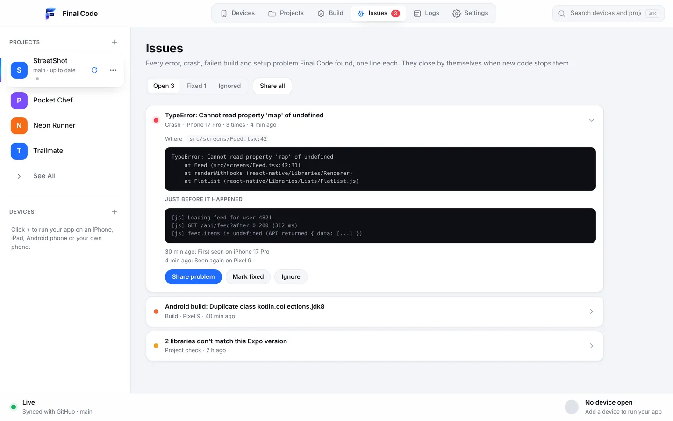Add a new project with plus icon

tap(115, 42)
